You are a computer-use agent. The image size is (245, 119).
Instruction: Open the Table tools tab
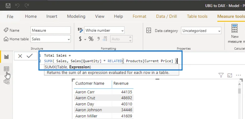[197, 16]
